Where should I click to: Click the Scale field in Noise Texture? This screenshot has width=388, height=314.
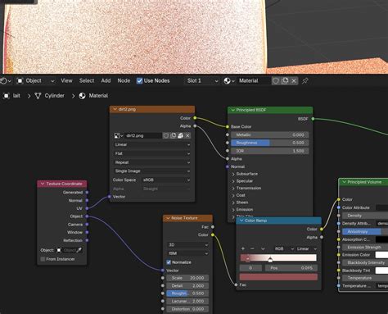(x=187, y=278)
